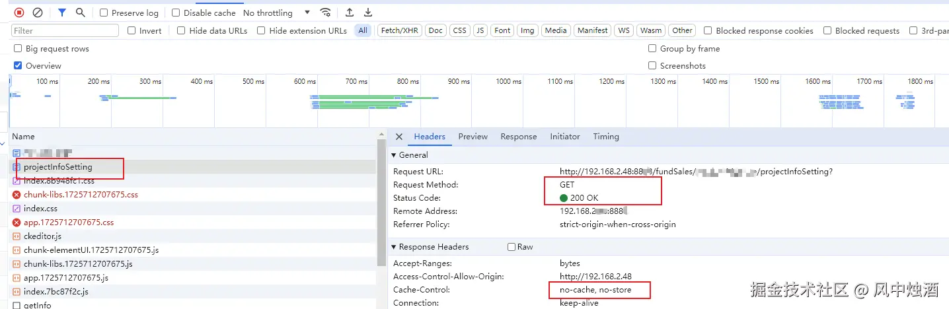Select the getInfo request
Image resolution: width=949 pixels, height=309 pixels.
click(x=193, y=304)
